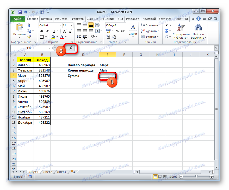Expand the formula bar

pos(216,48)
